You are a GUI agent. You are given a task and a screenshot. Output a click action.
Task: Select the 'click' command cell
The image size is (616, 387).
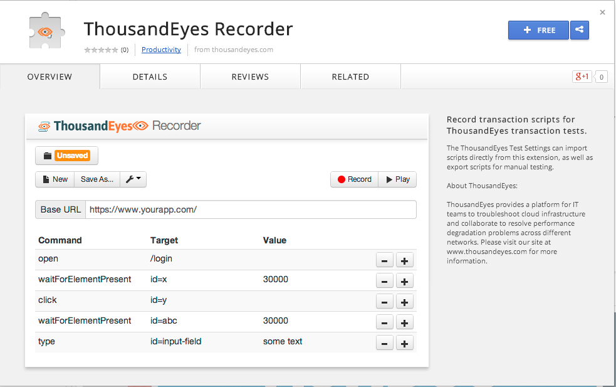tap(48, 300)
